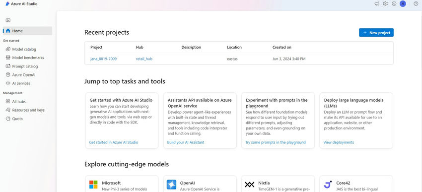Select Azure OpenAI in the sidebar

(x=24, y=75)
